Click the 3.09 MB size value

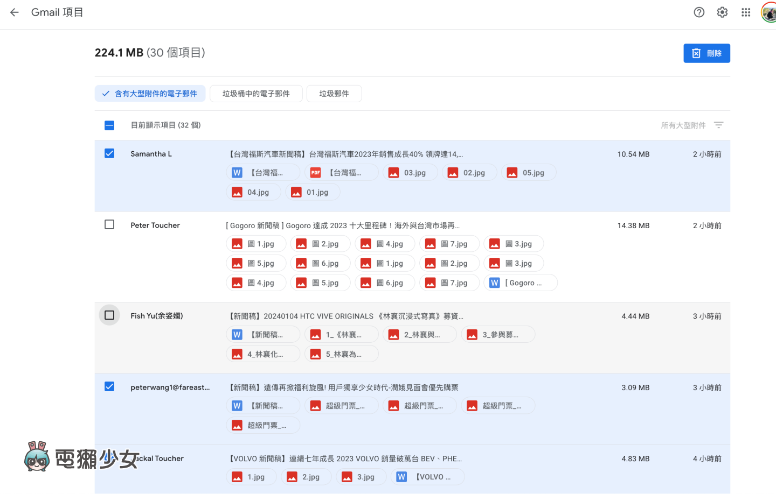635,387
